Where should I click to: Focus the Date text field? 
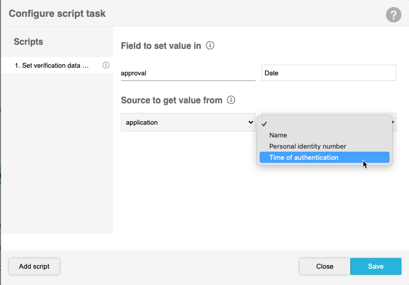tap(328, 73)
